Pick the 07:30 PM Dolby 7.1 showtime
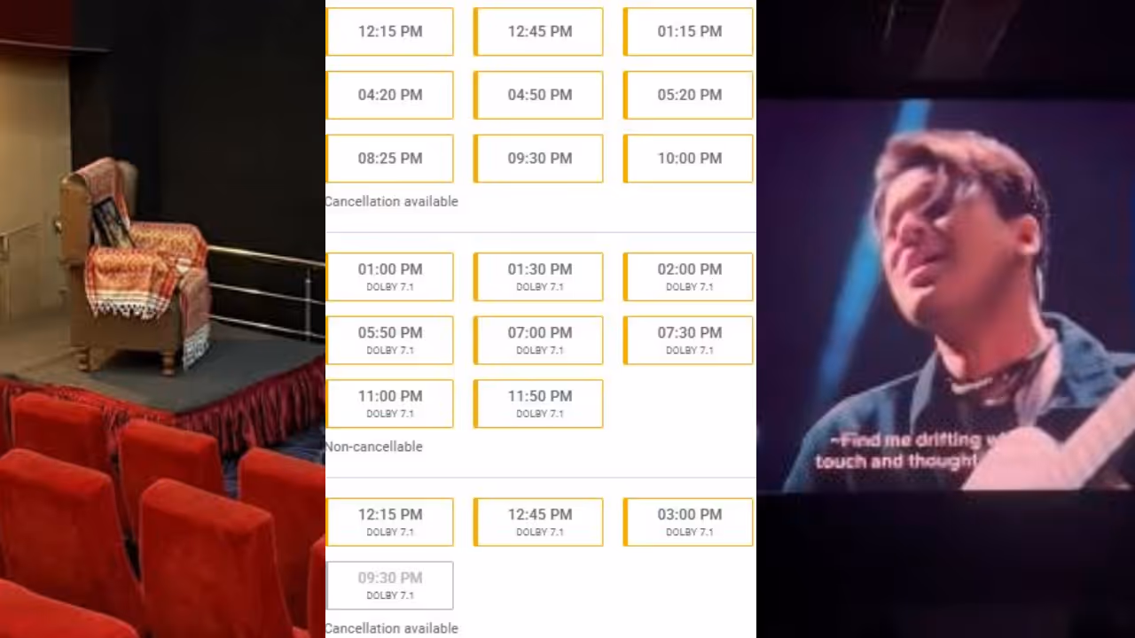Image resolution: width=1135 pixels, height=638 pixels. pos(689,340)
